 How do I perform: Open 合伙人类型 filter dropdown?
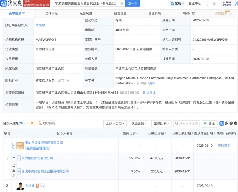coord(116,124)
